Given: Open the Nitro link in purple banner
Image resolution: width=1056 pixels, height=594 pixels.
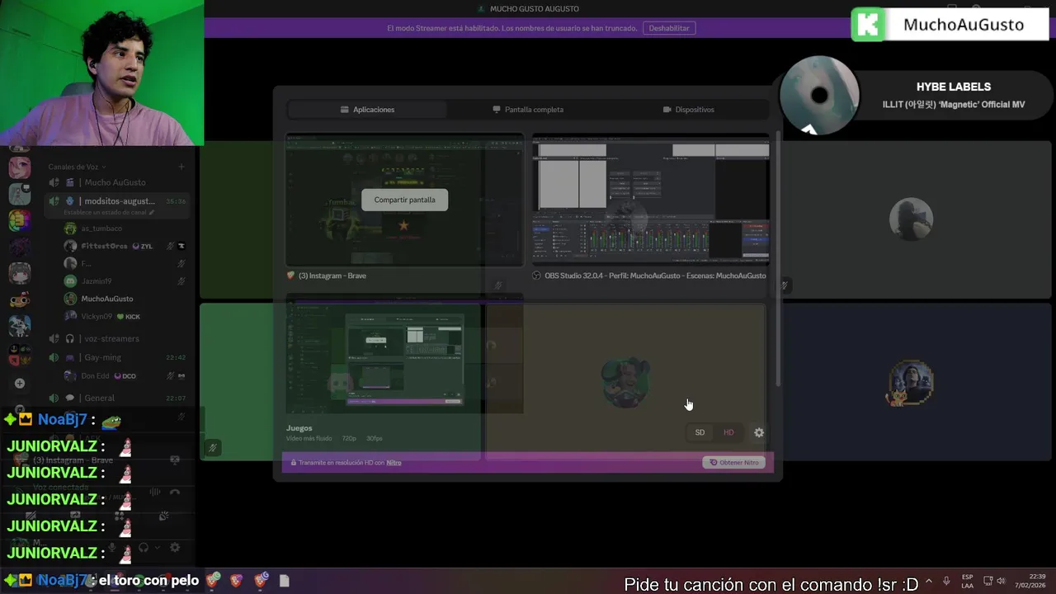Looking at the screenshot, I should pyautogui.click(x=394, y=463).
